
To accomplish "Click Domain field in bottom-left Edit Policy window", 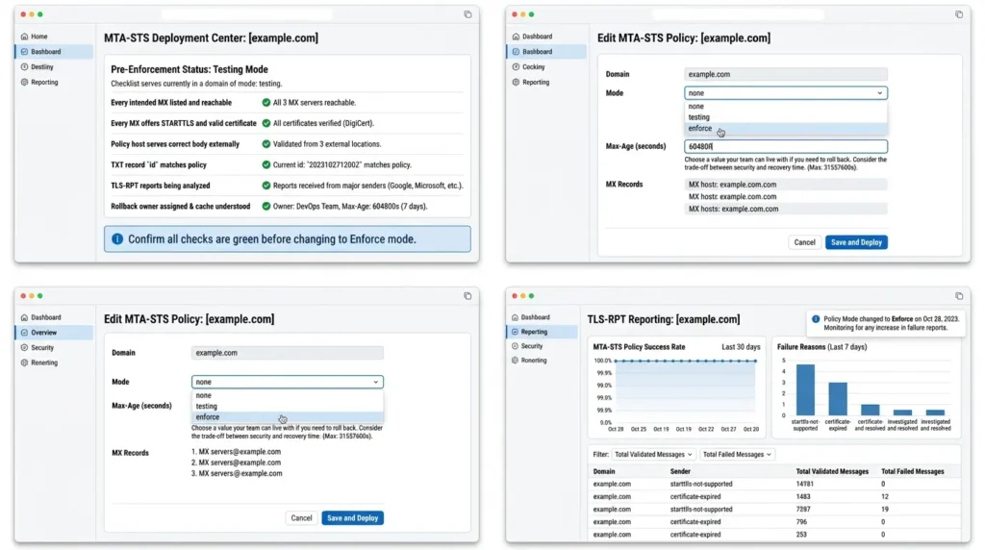I will (x=287, y=353).
